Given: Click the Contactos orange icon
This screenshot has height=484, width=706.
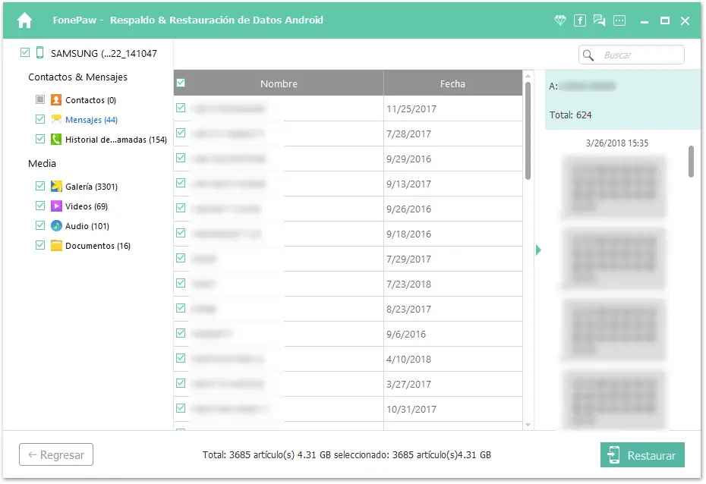Looking at the screenshot, I should click(56, 99).
